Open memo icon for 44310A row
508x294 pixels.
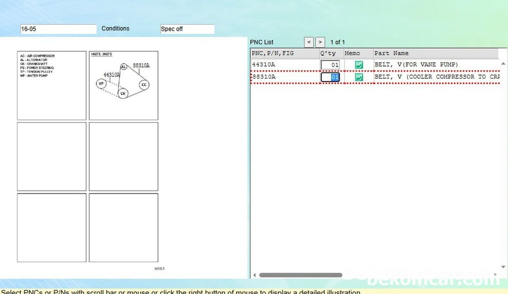(x=359, y=65)
